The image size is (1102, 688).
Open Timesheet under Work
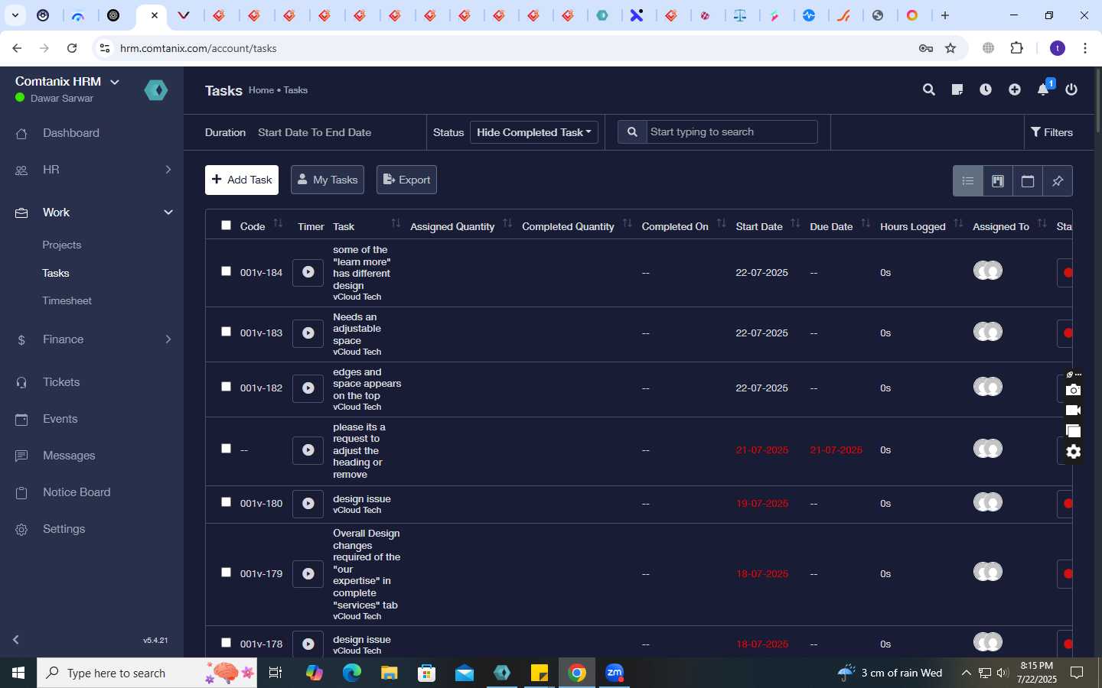coord(67,301)
